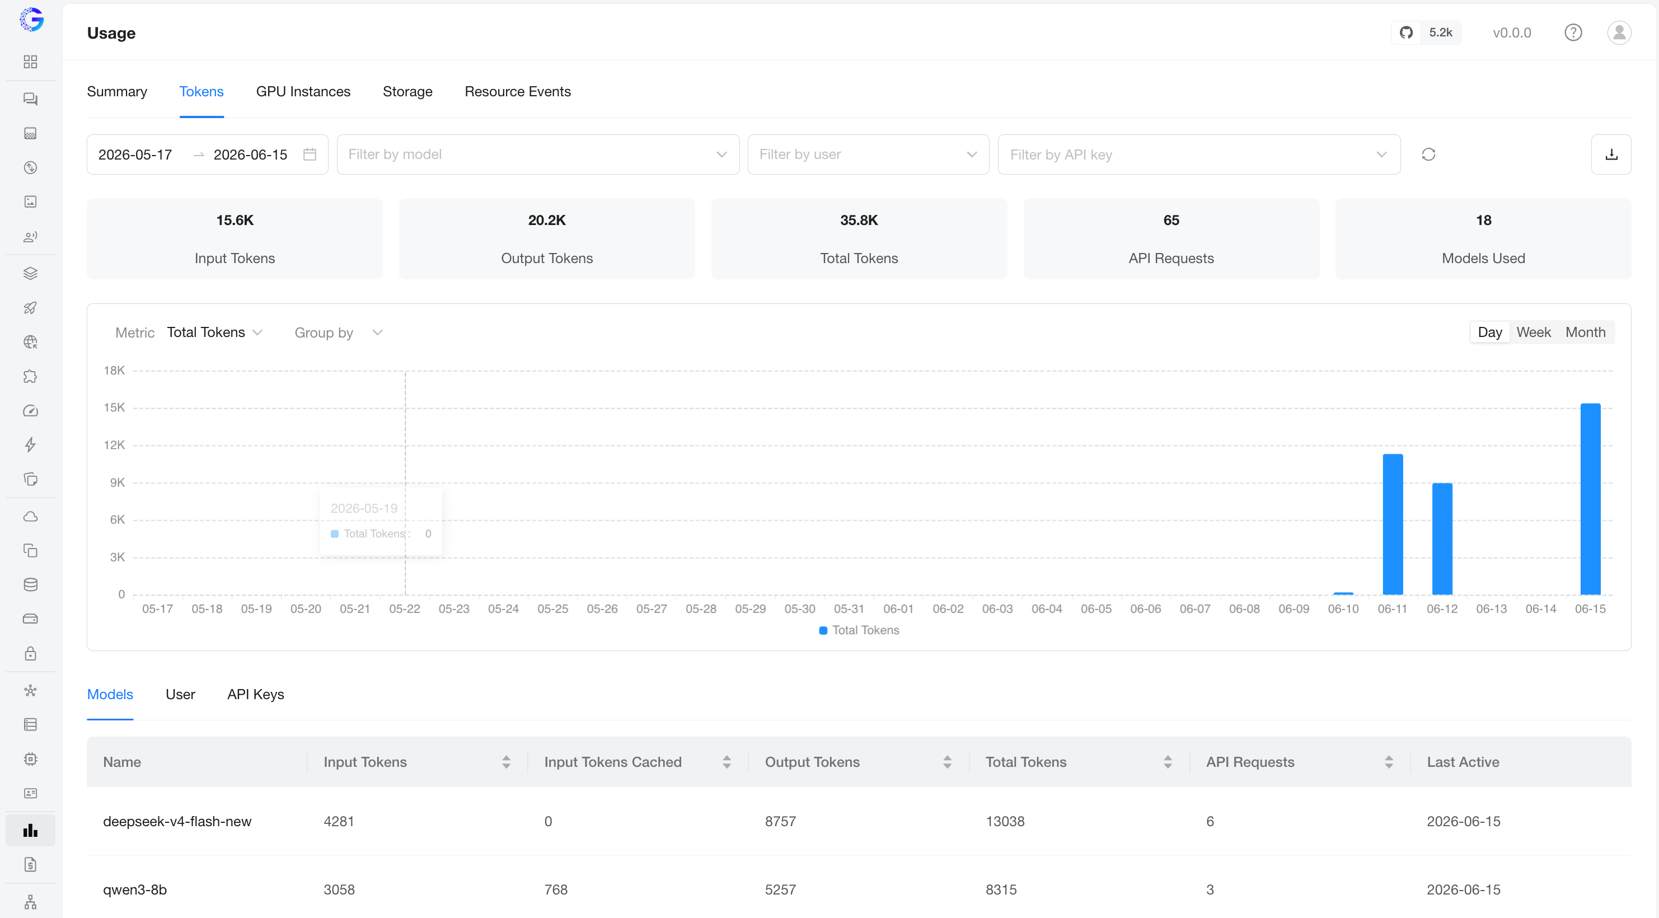Open the Metric Total Tokens dropdown
1659x918 pixels.
[x=214, y=332]
